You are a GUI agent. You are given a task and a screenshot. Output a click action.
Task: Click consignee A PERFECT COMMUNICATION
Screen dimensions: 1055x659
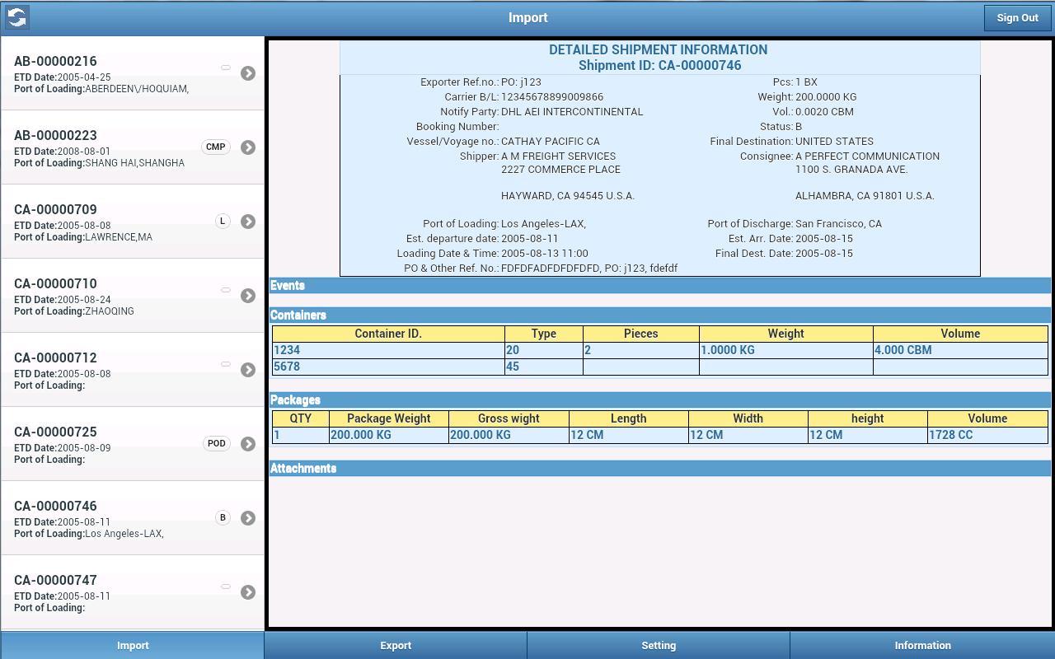tap(867, 157)
